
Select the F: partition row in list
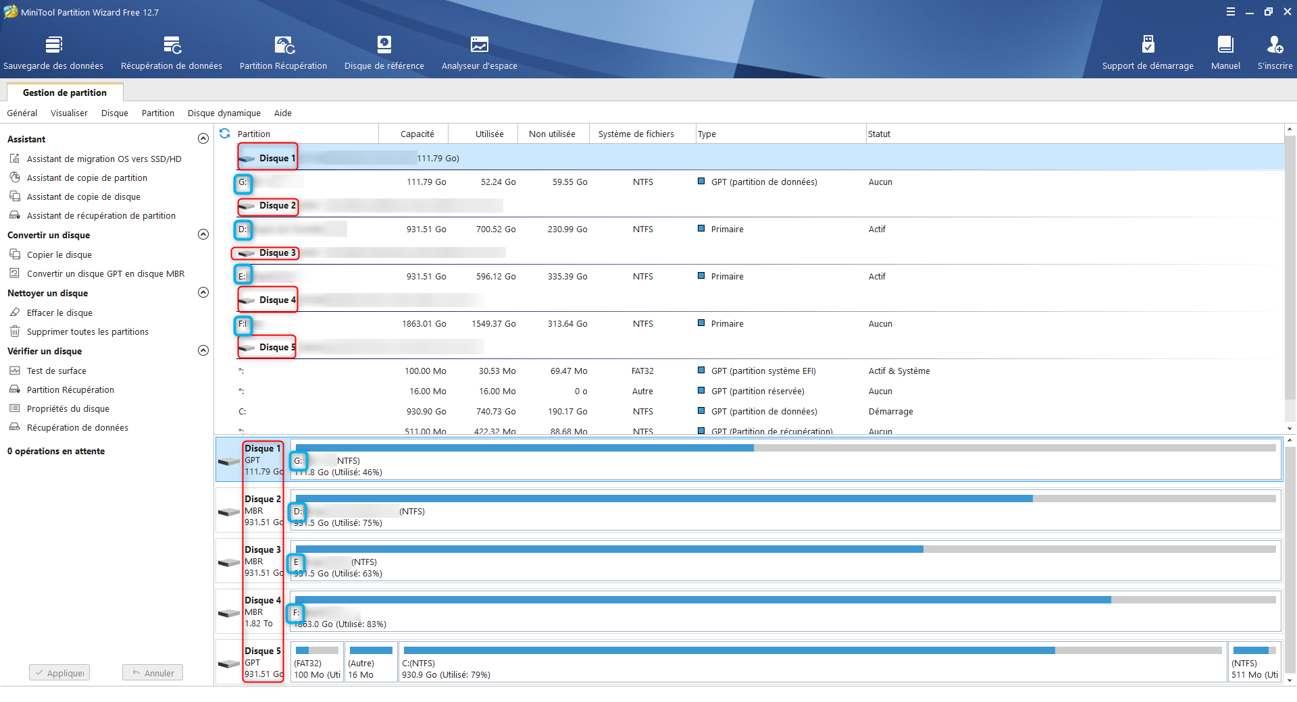point(749,323)
